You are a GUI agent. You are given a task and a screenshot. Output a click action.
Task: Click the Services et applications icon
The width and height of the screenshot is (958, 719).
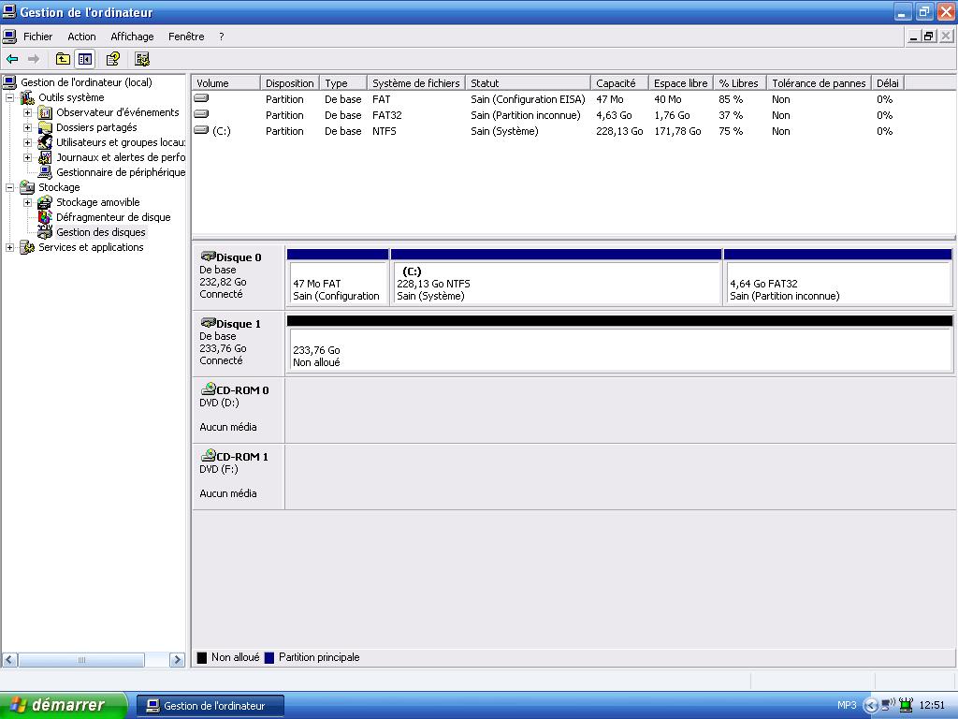point(27,247)
